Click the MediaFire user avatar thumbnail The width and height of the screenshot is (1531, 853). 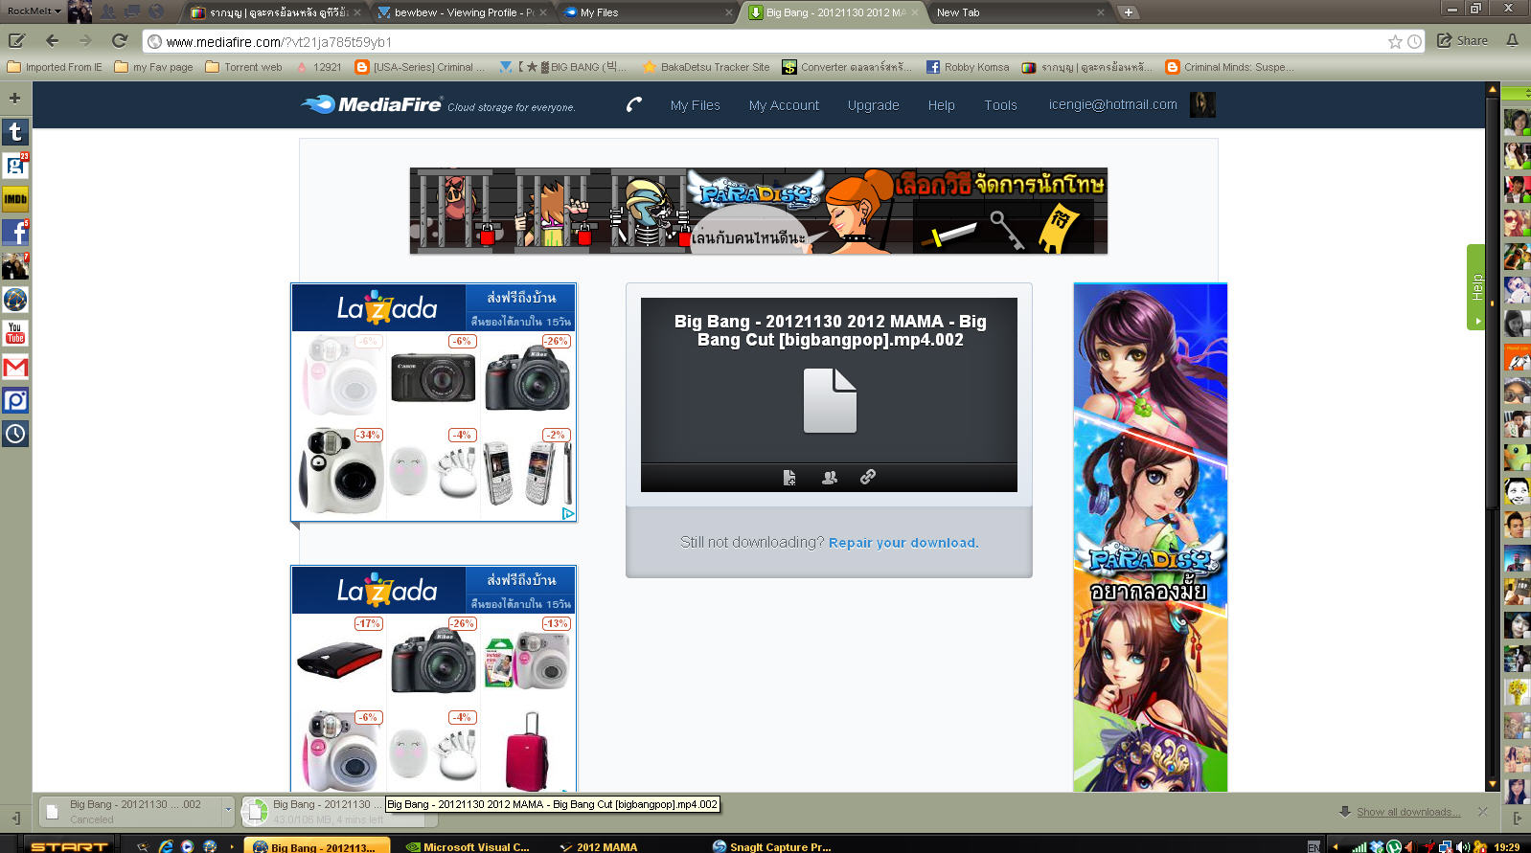point(1202,104)
